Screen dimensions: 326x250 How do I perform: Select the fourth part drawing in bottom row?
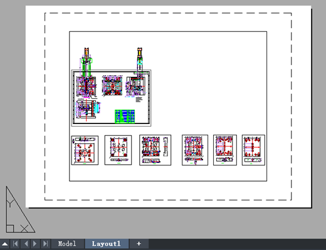(195, 150)
